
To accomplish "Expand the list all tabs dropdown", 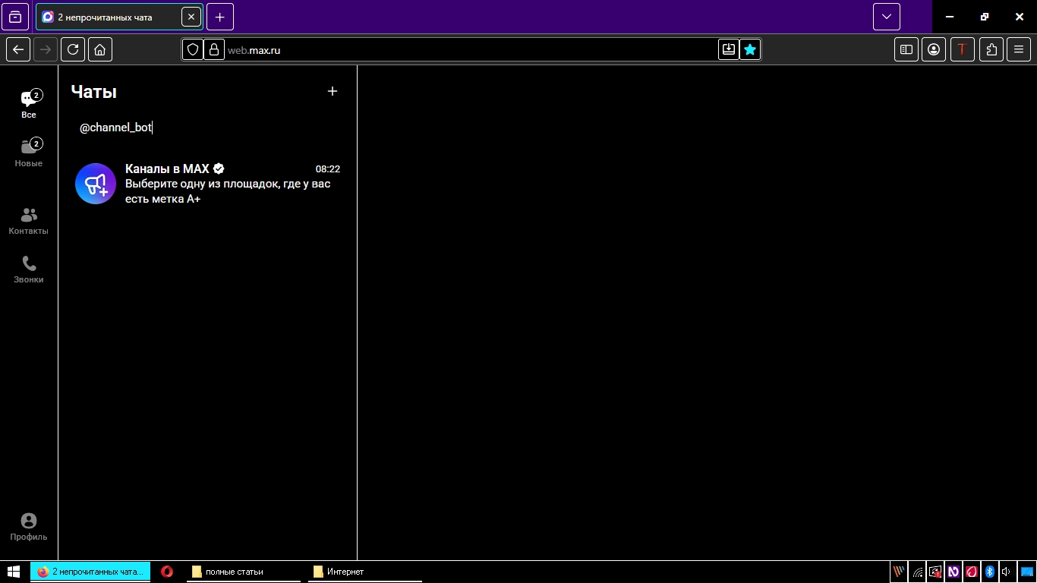I will coord(886,17).
